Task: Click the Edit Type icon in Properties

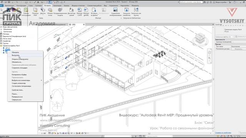Action: coord(236,37)
